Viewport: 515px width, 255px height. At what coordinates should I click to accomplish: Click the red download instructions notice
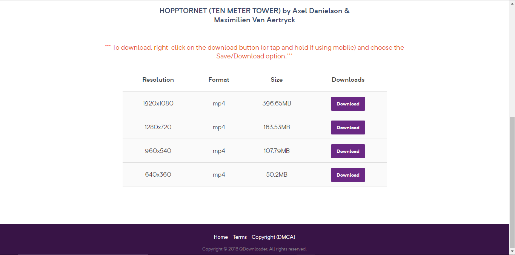tap(255, 52)
